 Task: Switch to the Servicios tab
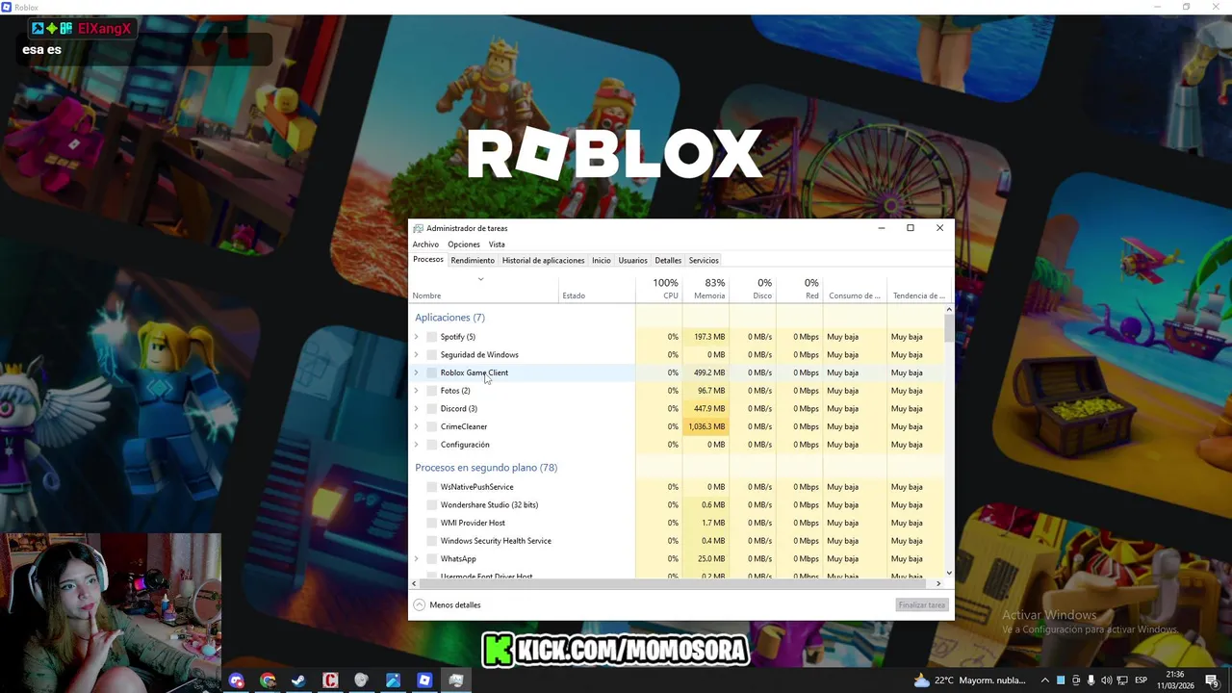(704, 261)
